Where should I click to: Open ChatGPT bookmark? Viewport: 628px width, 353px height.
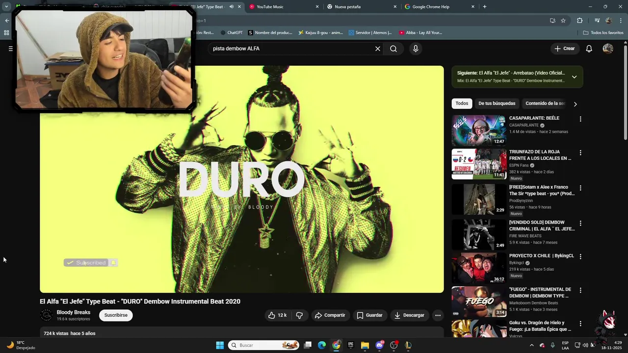tap(232, 33)
